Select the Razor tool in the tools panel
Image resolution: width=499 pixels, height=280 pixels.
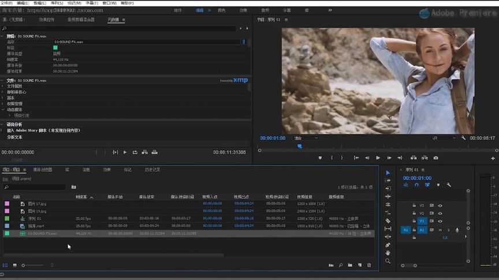coord(388,221)
